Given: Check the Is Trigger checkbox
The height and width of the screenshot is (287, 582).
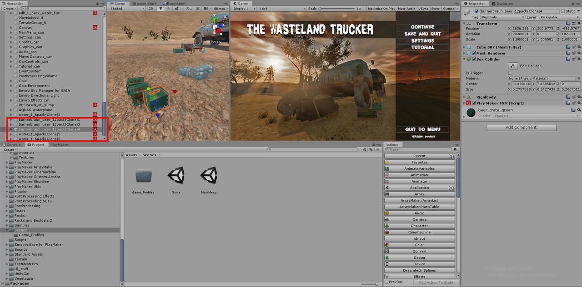Looking at the screenshot, I should [x=510, y=73].
